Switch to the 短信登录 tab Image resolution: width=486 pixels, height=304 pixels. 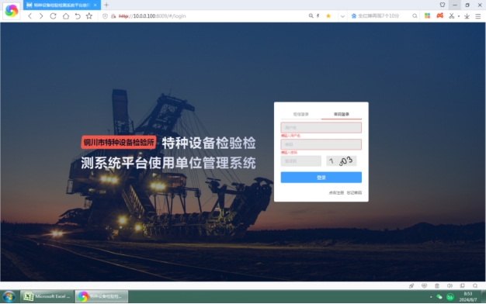click(301, 114)
